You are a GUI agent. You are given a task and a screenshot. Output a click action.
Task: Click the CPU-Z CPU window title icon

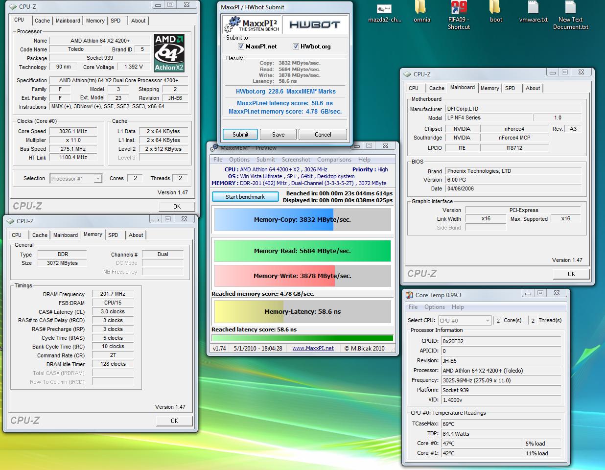13,6
